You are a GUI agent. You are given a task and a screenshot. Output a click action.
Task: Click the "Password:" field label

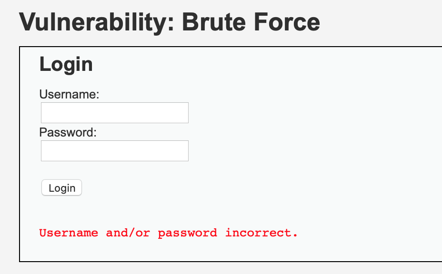pyautogui.click(x=68, y=132)
